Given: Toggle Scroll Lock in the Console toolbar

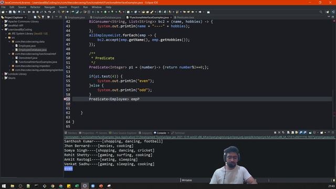Looking at the screenshot, I should [292, 133].
